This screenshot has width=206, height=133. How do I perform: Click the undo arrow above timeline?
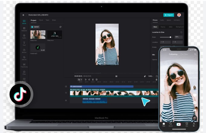pos(86,80)
